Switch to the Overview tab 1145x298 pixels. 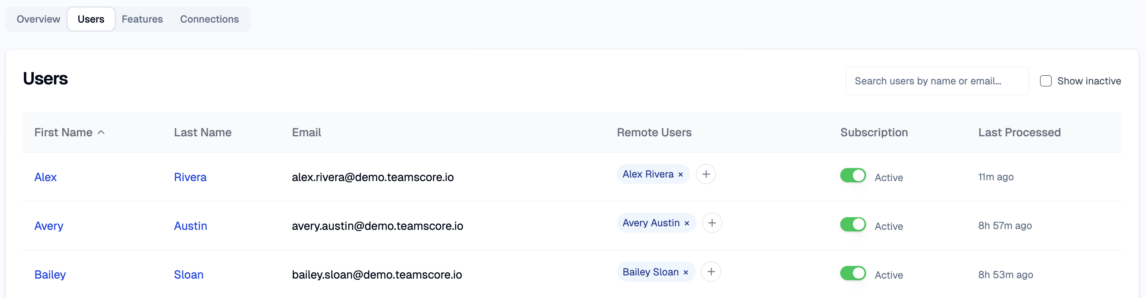pos(38,19)
